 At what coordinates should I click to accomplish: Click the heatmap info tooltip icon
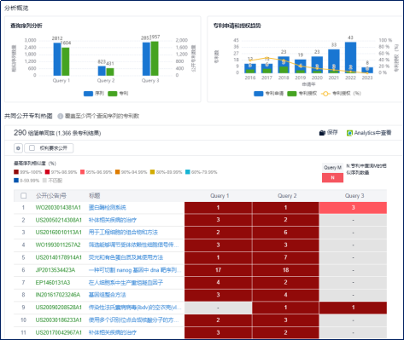coord(61,116)
